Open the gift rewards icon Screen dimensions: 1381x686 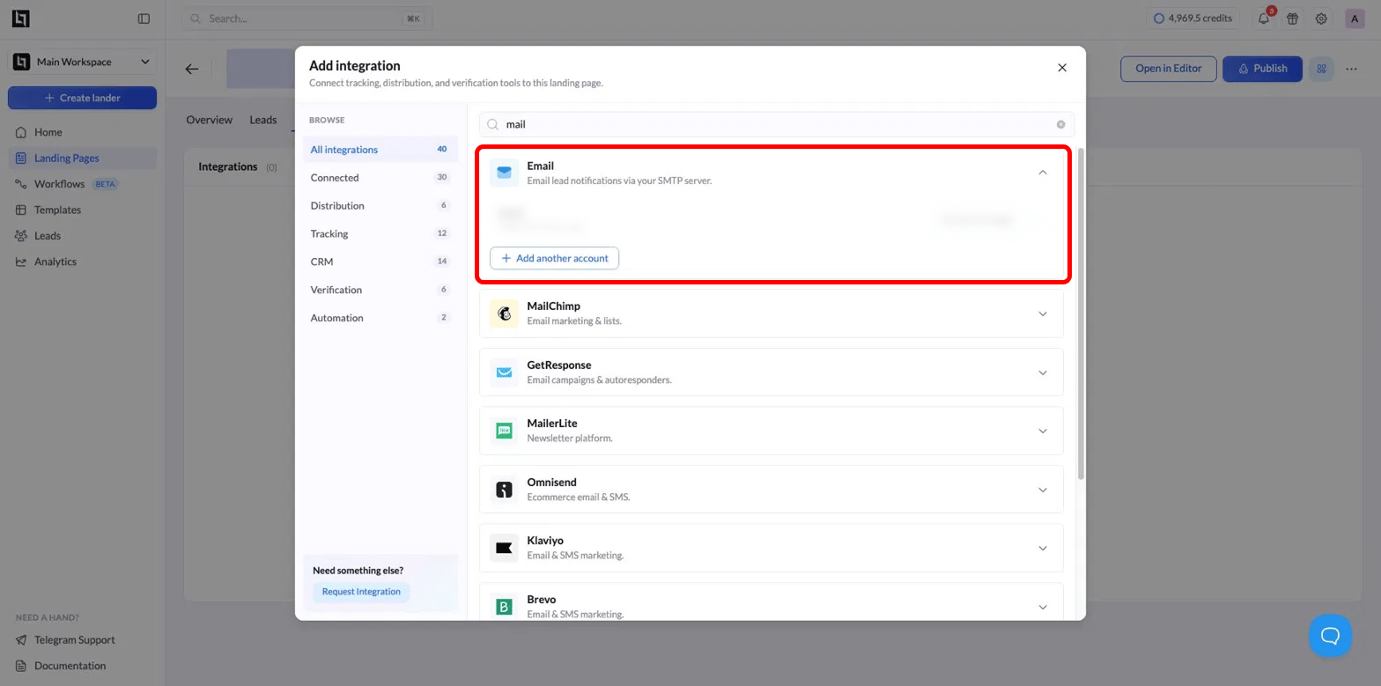click(1292, 18)
